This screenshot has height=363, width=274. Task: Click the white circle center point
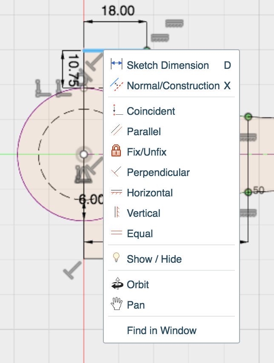click(x=84, y=154)
